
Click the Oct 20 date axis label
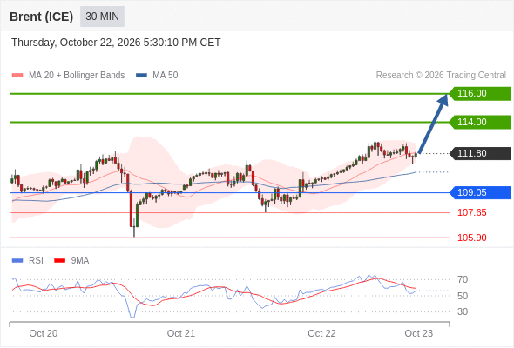(44, 333)
